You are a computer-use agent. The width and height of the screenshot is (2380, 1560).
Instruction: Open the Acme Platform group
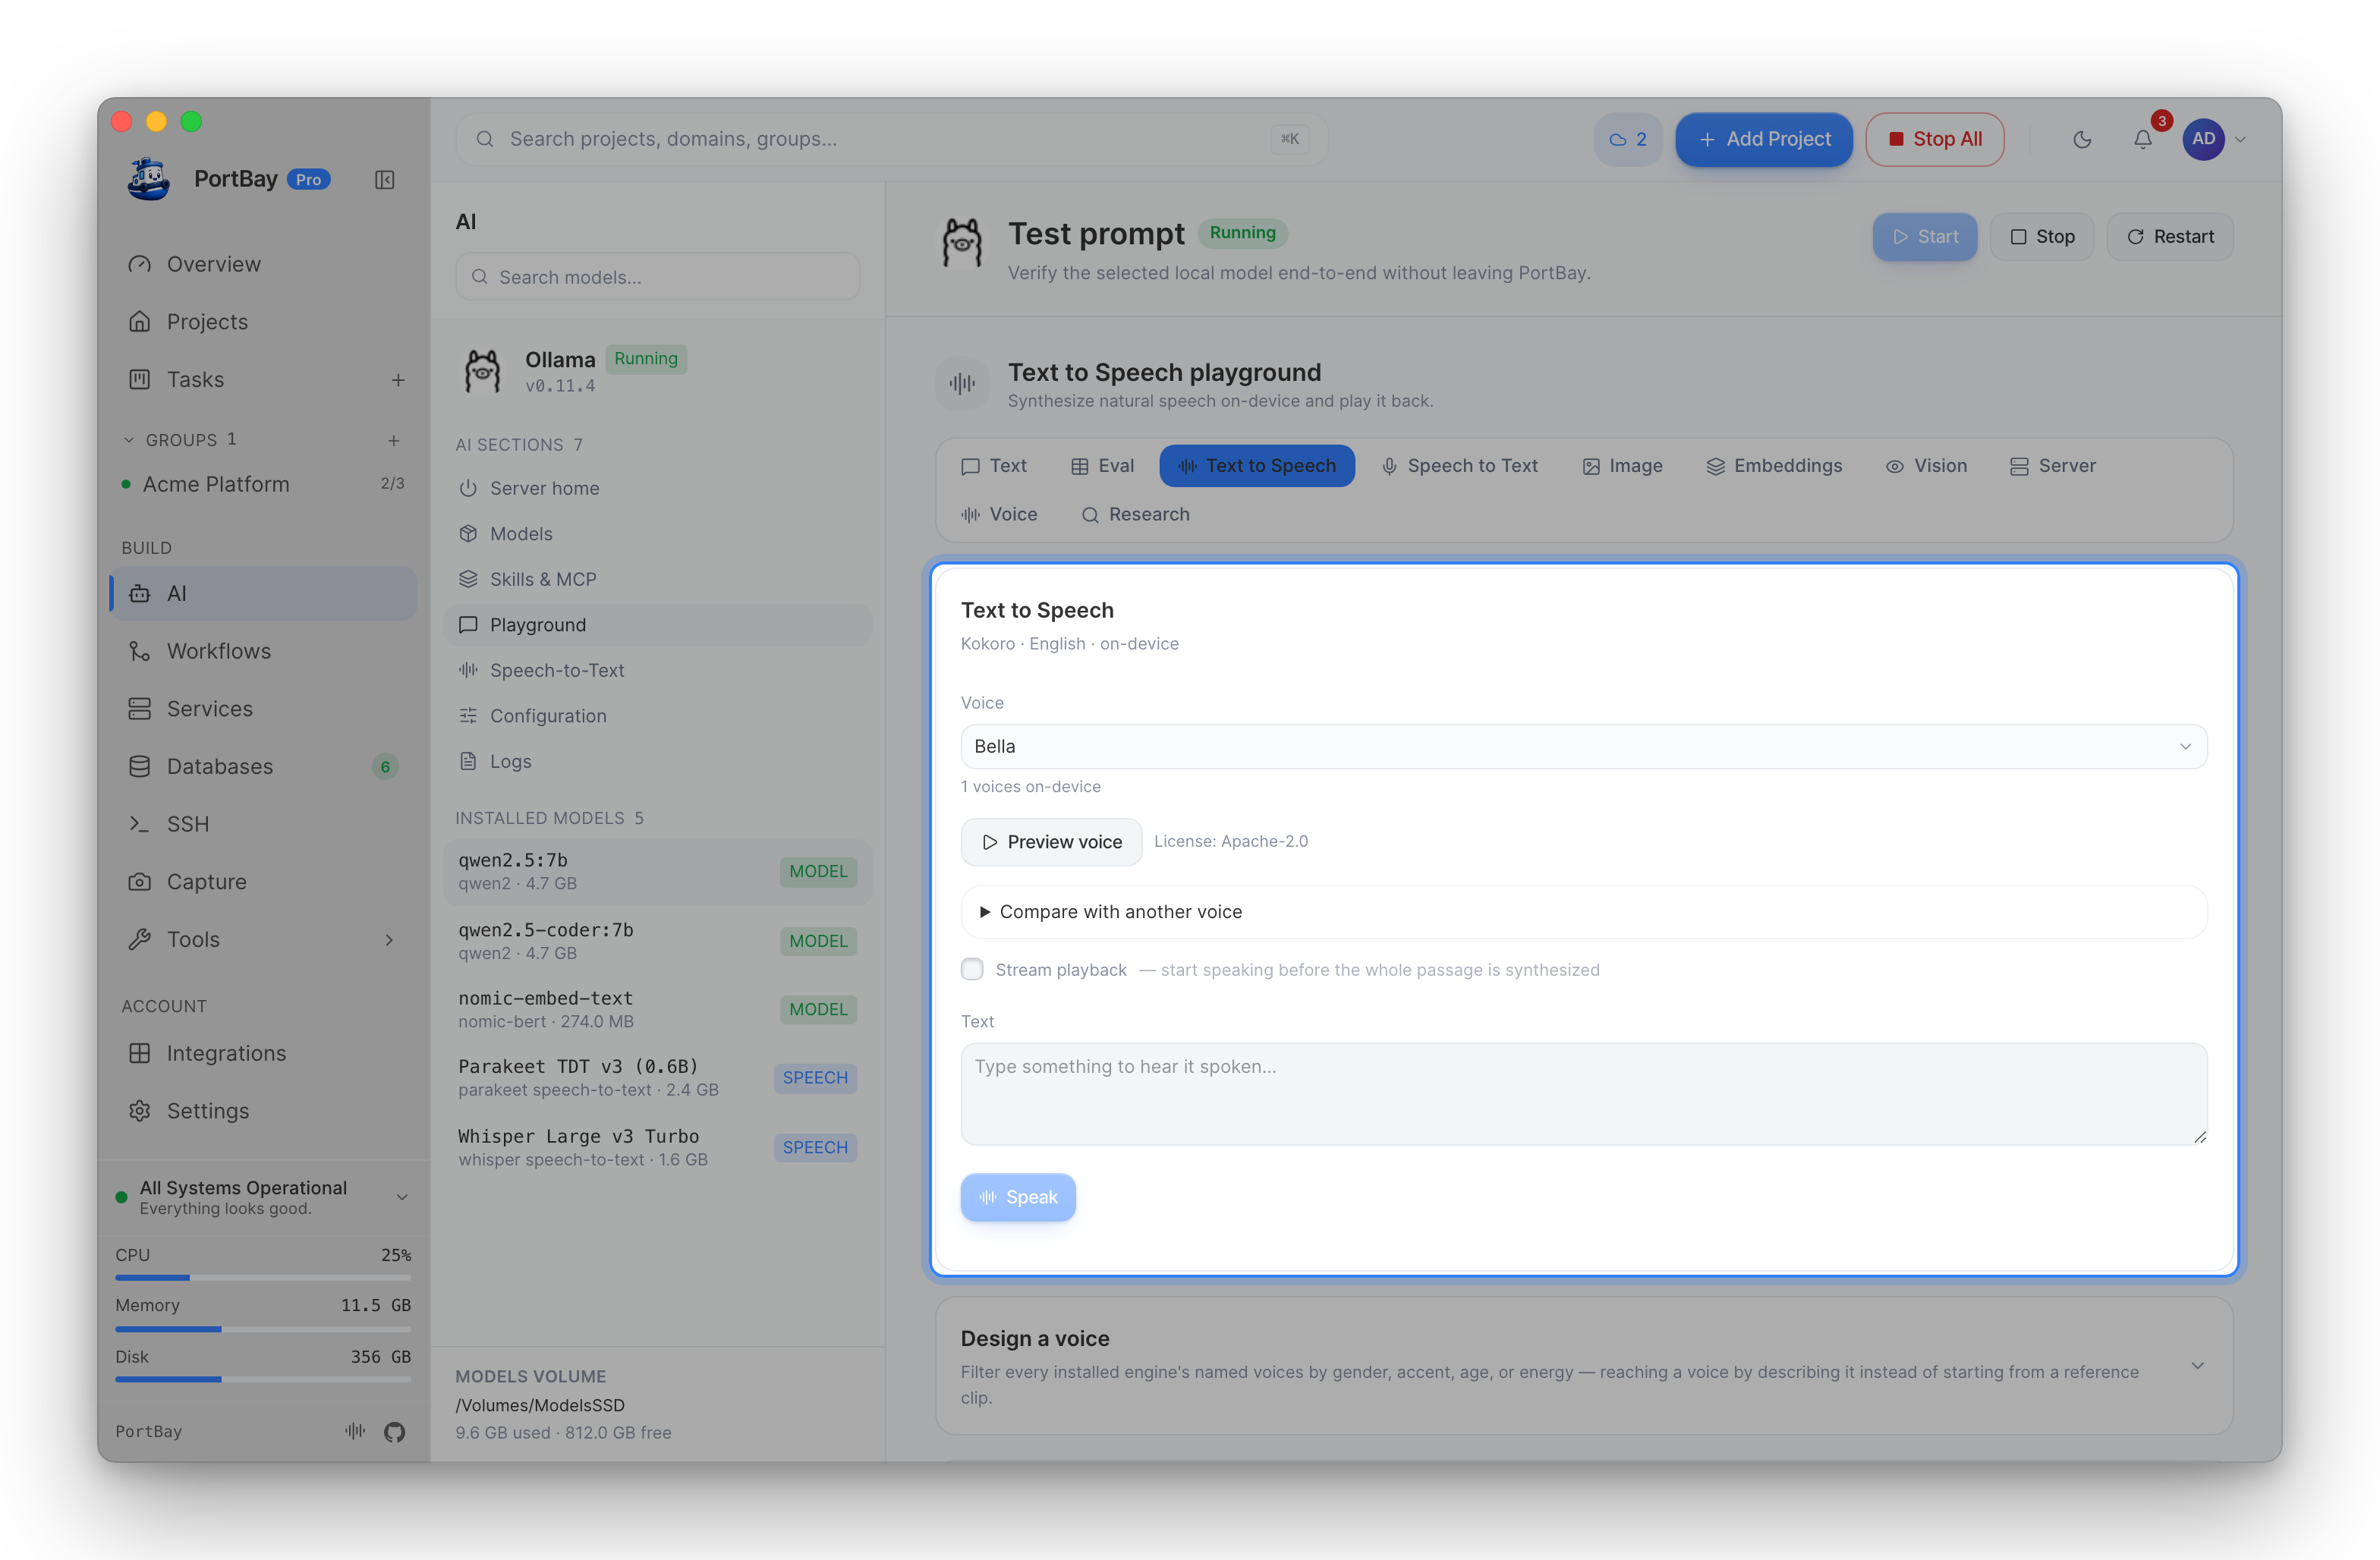coord(262,484)
